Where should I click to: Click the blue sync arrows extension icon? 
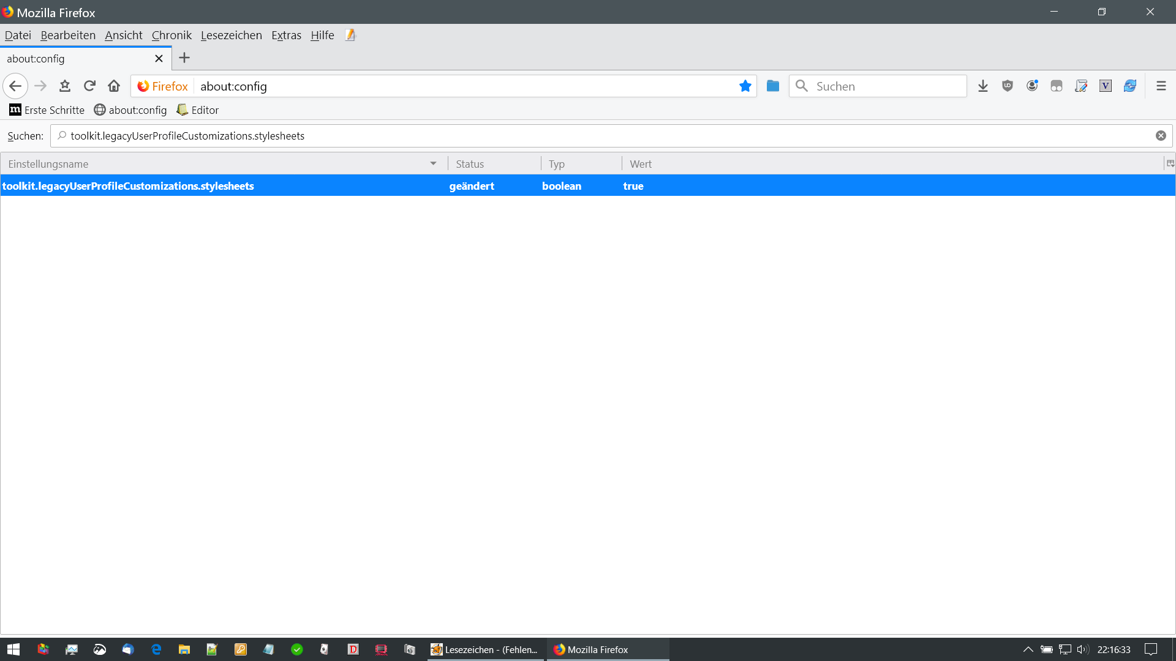tap(1130, 86)
